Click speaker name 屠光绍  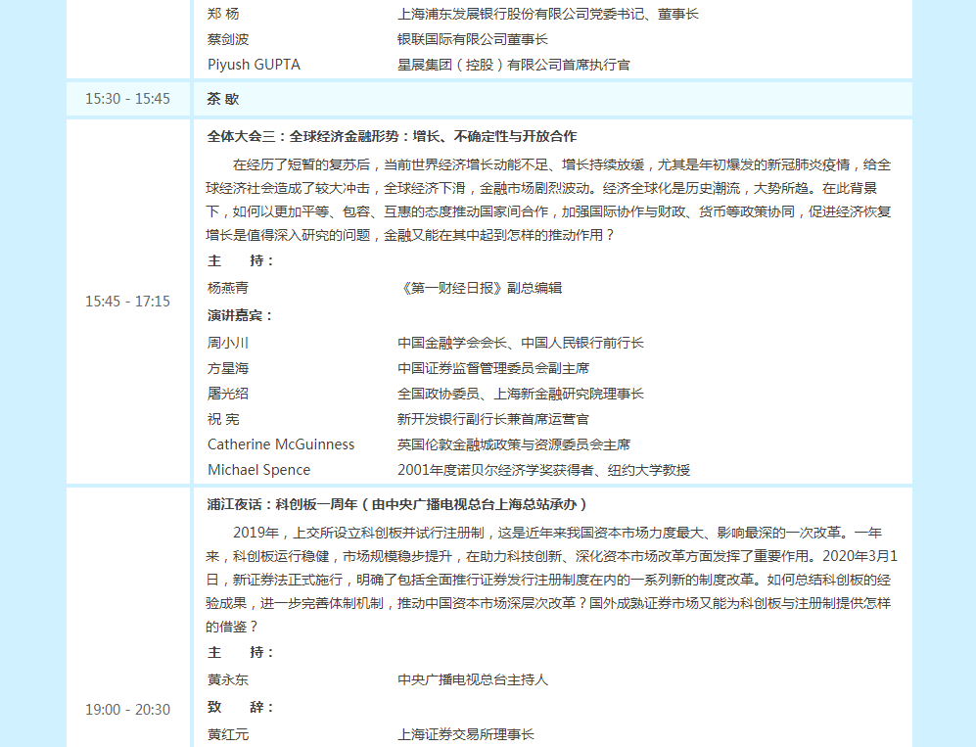point(228,395)
